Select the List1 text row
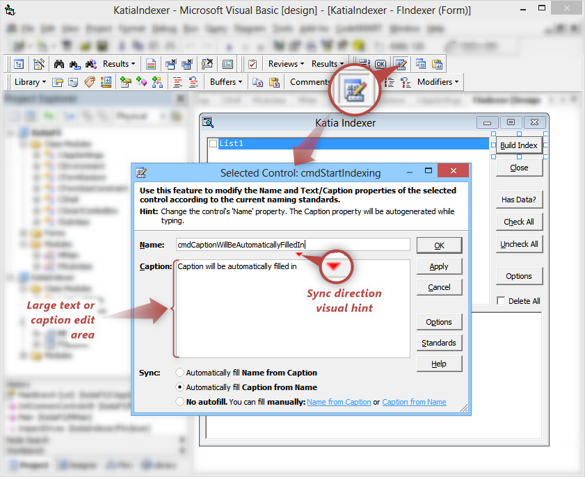585x477 pixels. (353, 143)
